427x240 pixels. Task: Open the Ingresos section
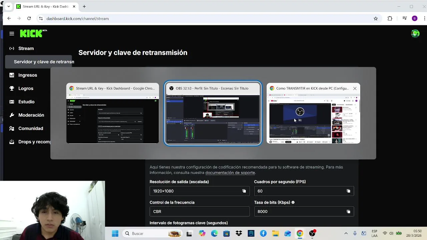(28, 75)
